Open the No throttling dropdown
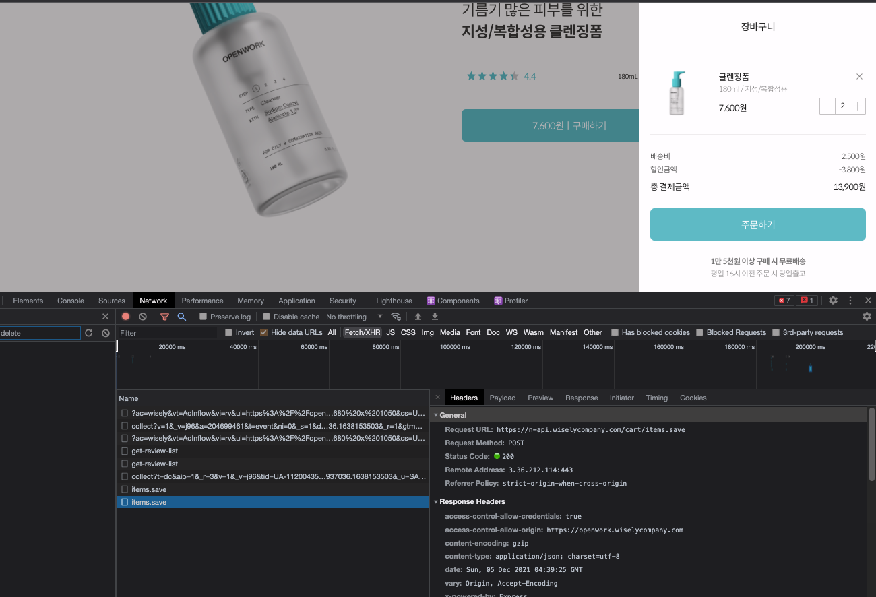 point(354,317)
